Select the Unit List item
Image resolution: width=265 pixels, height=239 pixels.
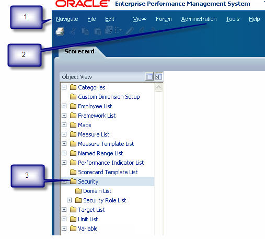[88, 219]
